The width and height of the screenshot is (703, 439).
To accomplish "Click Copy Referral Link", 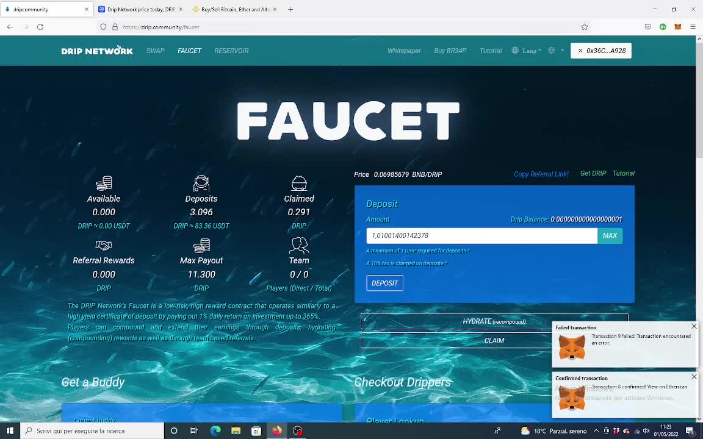I will point(541,174).
